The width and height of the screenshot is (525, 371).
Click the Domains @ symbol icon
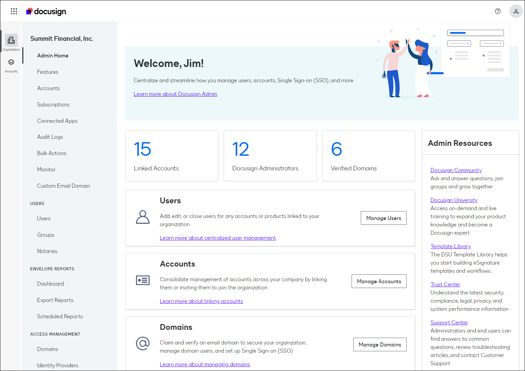(x=143, y=344)
